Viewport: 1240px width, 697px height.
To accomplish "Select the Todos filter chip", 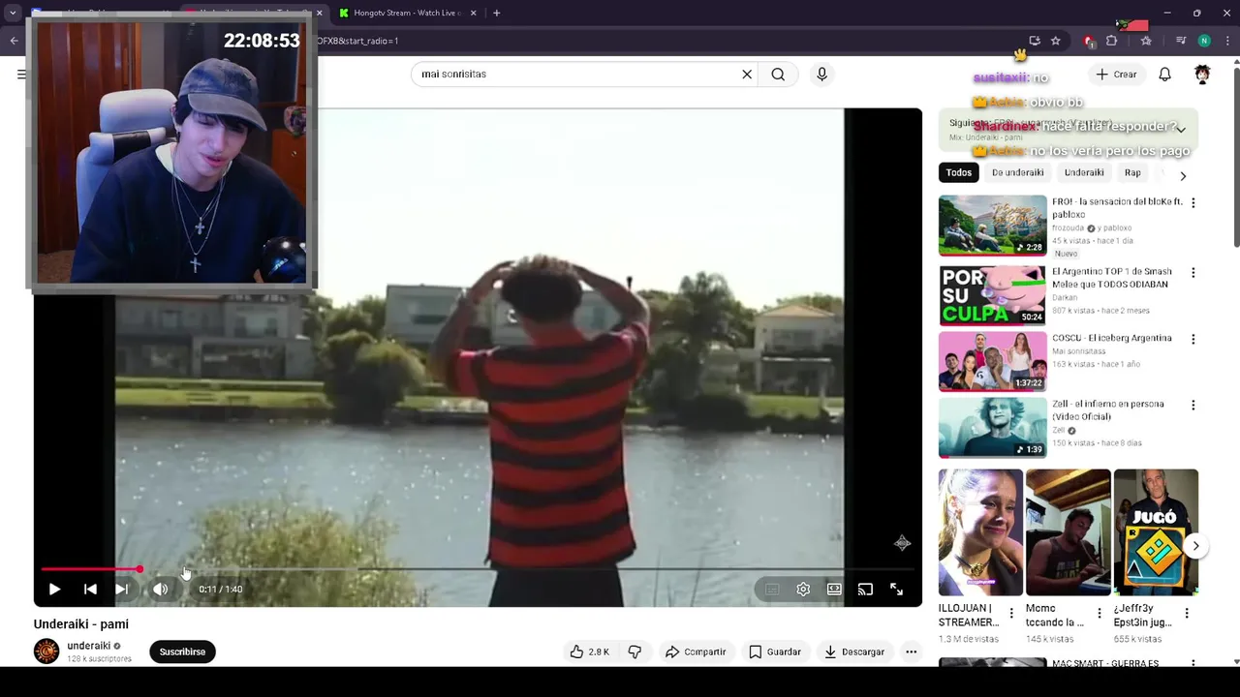I will click(x=958, y=172).
